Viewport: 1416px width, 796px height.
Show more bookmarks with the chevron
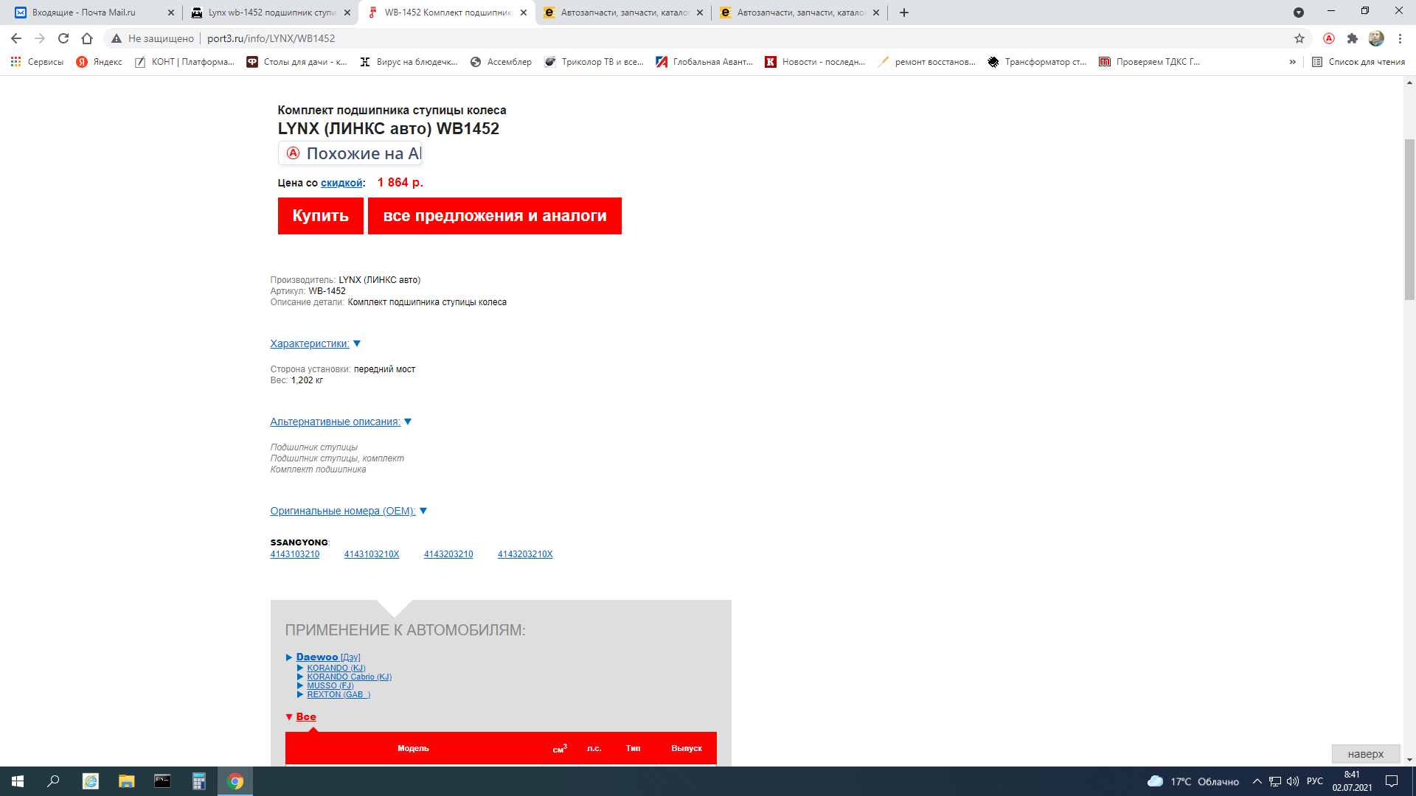1293,62
